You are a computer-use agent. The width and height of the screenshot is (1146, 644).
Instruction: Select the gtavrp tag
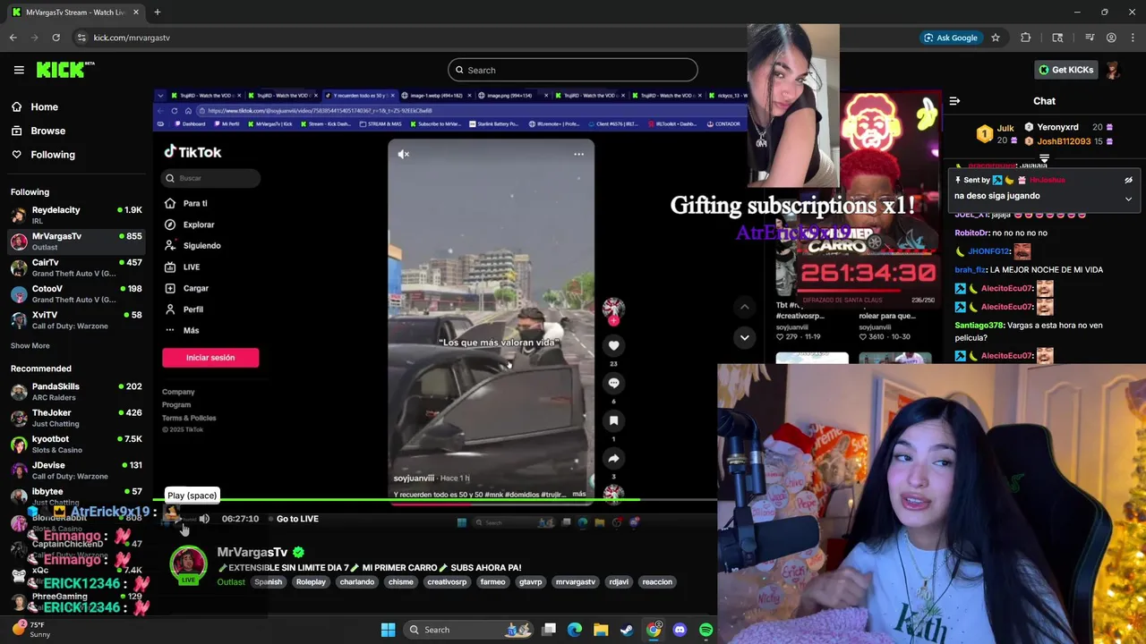click(x=531, y=582)
